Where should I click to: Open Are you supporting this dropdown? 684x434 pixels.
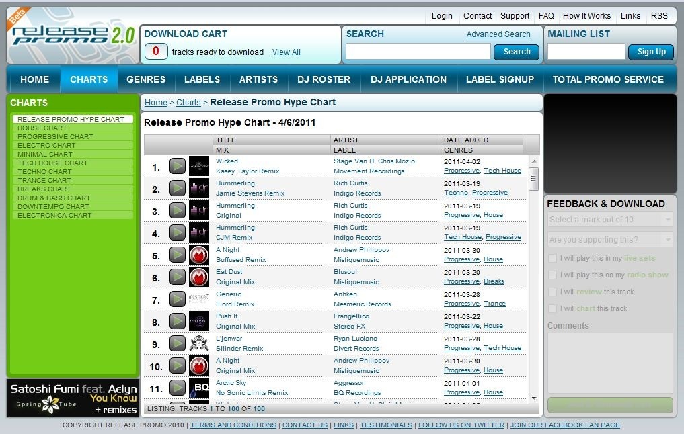610,239
